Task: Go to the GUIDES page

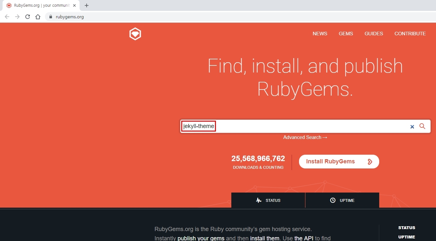Action: click(x=374, y=34)
